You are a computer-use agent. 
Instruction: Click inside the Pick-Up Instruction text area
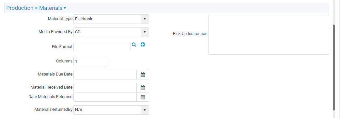pos(269,35)
